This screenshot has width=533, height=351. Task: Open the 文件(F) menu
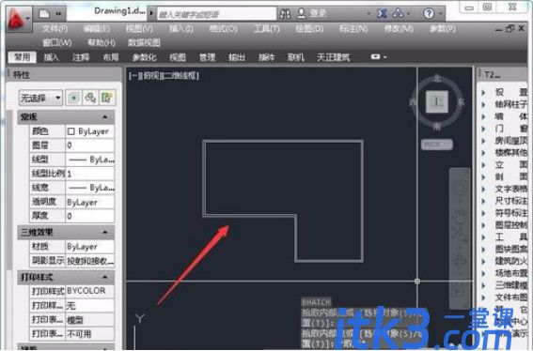[55, 29]
